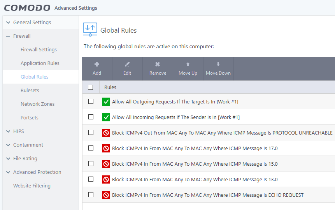The width and height of the screenshot is (335, 210).
Task: Click the COMODO logo
Action: pyautogui.click(x=27, y=8)
